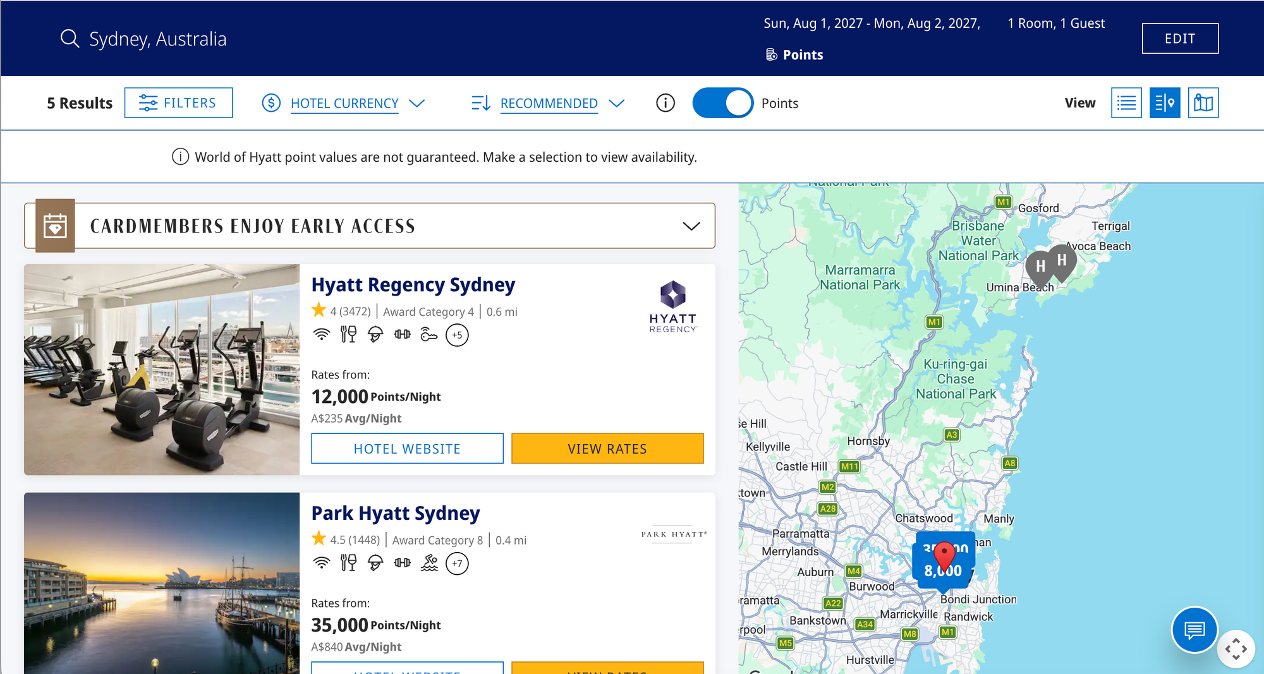Screen dimensions: 1264x674
Task: Click the 1 Room, 1 Guest text
Action: tap(1056, 23)
